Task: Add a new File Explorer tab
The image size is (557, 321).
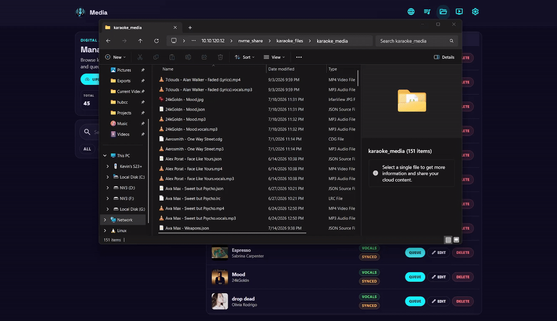Action: coord(190,27)
